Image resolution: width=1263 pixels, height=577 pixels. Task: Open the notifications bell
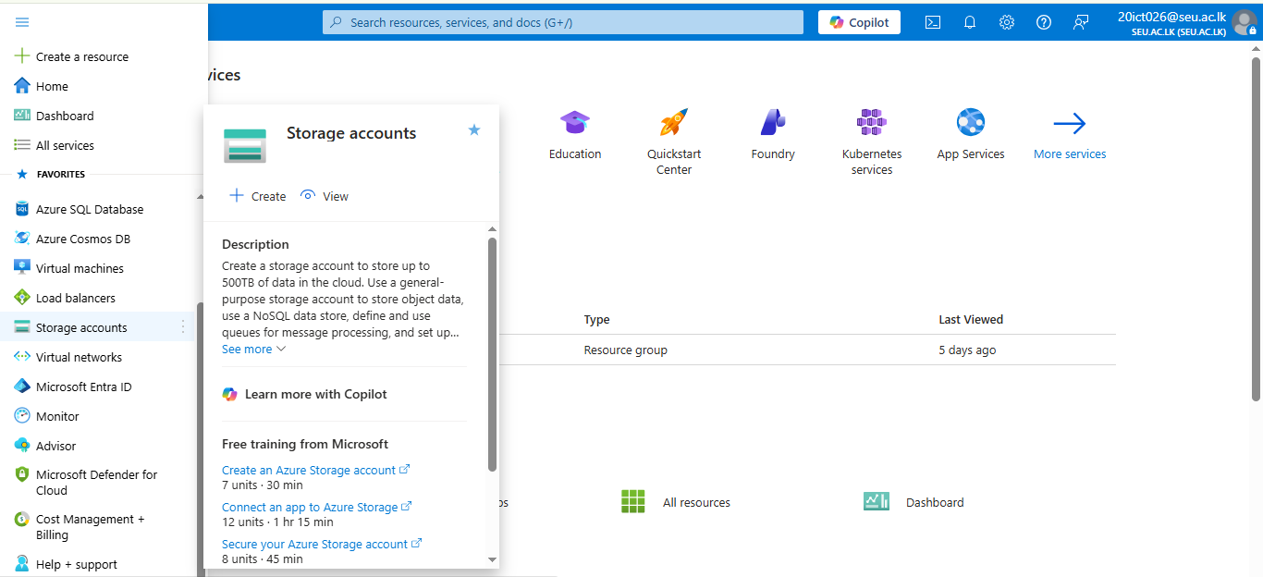tap(970, 22)
